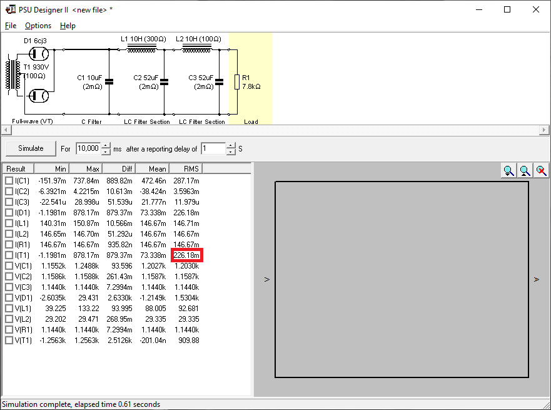Click the Mean column header
551x410 pixels.
152,169
